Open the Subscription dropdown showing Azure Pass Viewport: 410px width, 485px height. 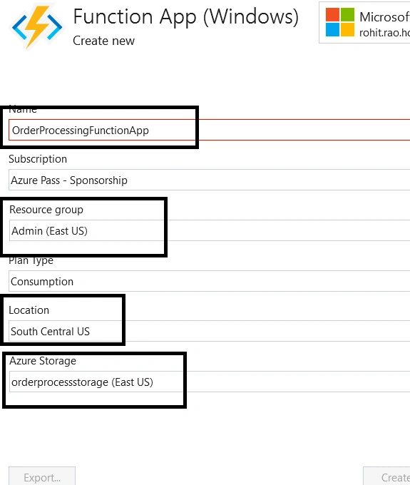210,180
